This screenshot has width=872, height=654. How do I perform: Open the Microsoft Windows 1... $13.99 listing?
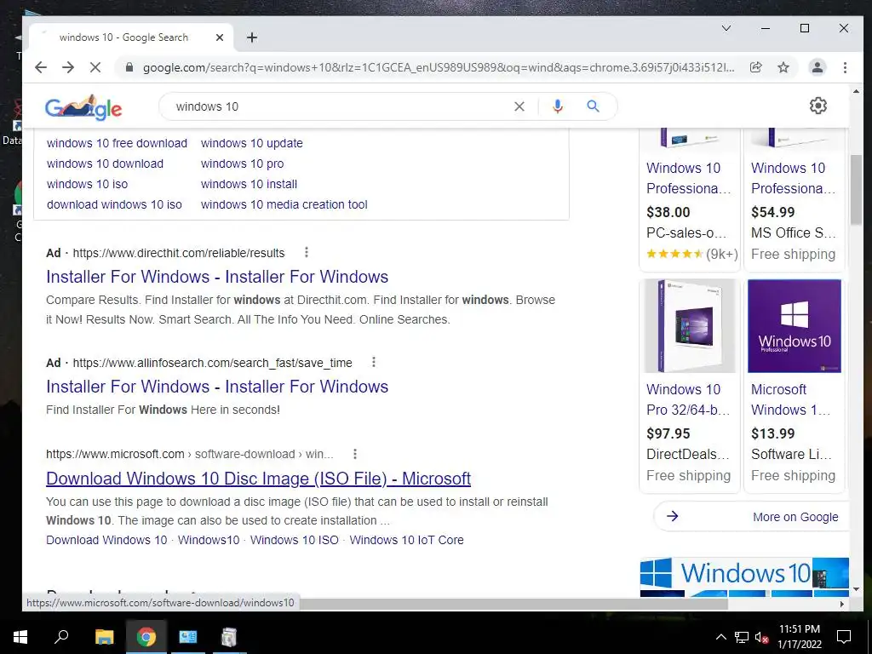point(791,399)
